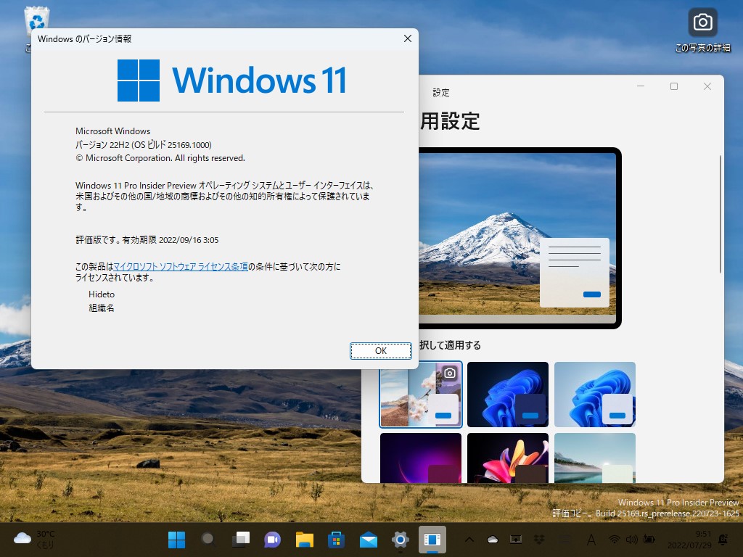Open Task View from the taskbar

point(239,540)
